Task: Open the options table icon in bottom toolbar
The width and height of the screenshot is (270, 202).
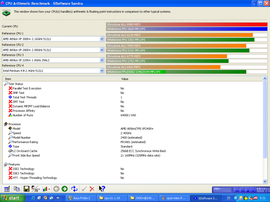Action: tap(7, 189)
